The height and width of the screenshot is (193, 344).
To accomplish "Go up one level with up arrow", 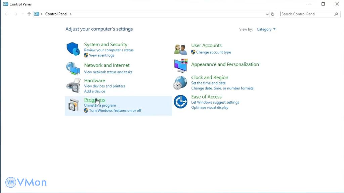I will point(29,14).
